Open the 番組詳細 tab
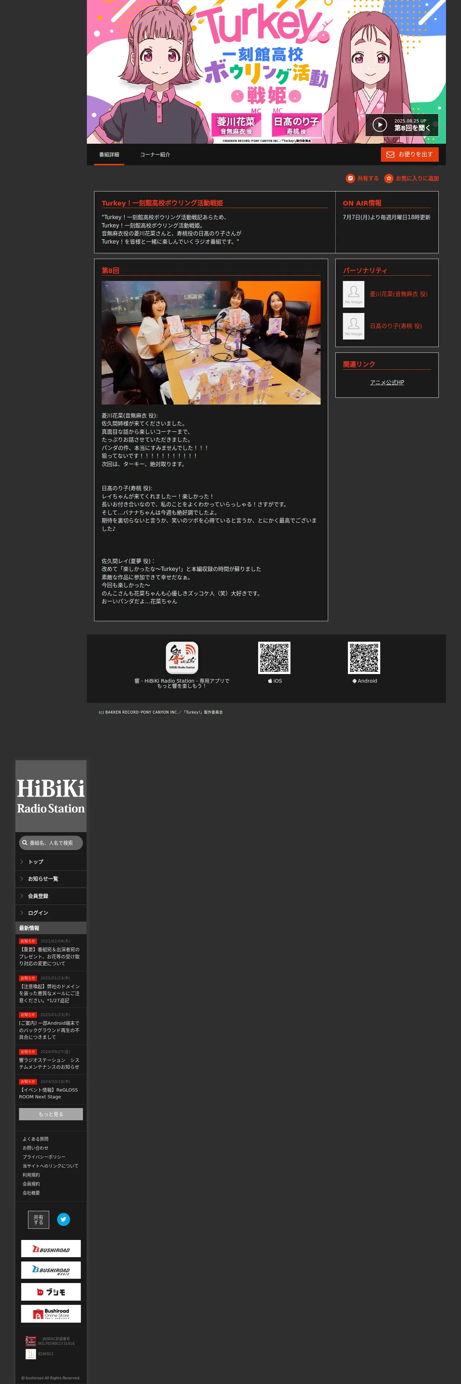This screenshot has height=1384, width=461. tap(109, 155)
